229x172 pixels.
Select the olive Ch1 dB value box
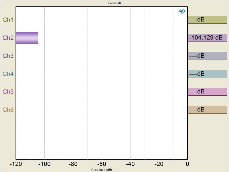click(x=207, y=20)
